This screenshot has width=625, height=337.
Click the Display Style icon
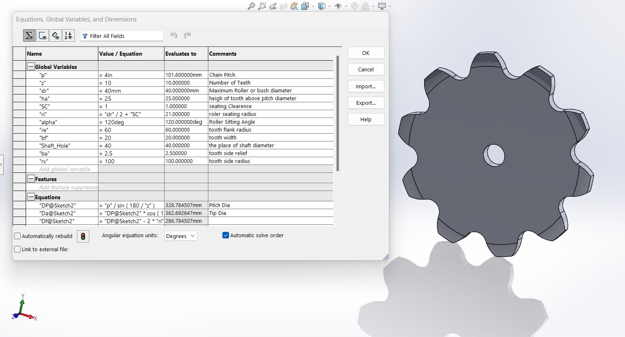[322, 6]
